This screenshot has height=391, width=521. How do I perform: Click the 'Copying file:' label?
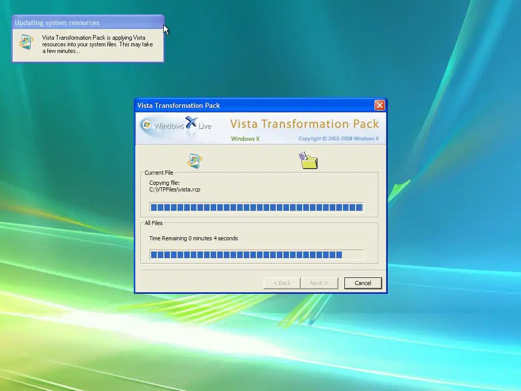coord(164,183)
